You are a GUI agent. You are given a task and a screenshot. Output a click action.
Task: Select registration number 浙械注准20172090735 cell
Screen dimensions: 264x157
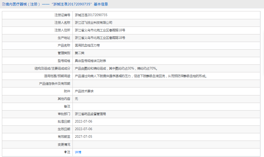click(91, 15)
